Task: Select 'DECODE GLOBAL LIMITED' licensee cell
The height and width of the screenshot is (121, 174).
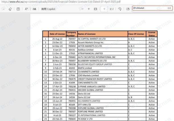Action: (x=103, y=90)
